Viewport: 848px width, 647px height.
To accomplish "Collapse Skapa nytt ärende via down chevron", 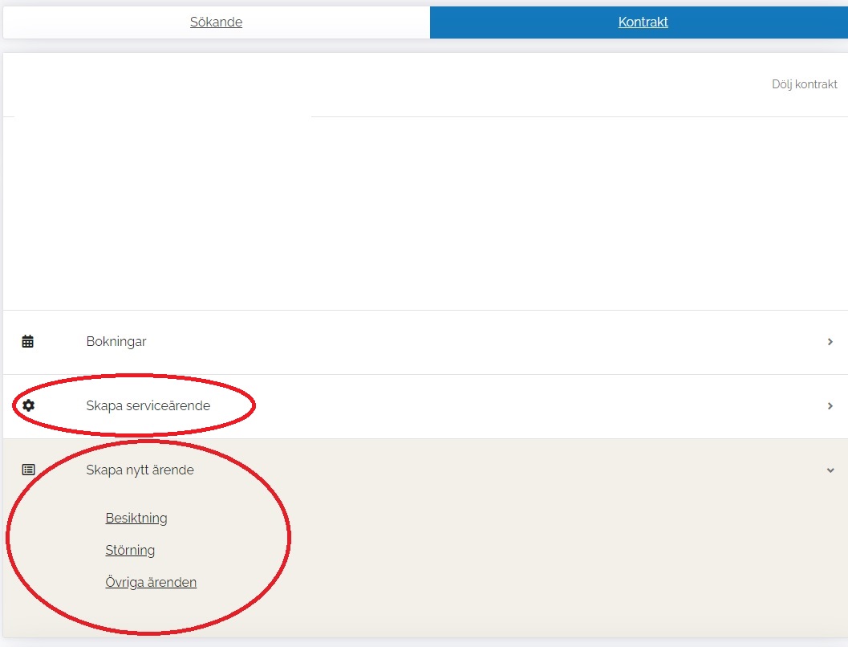I will pos(830,470).
